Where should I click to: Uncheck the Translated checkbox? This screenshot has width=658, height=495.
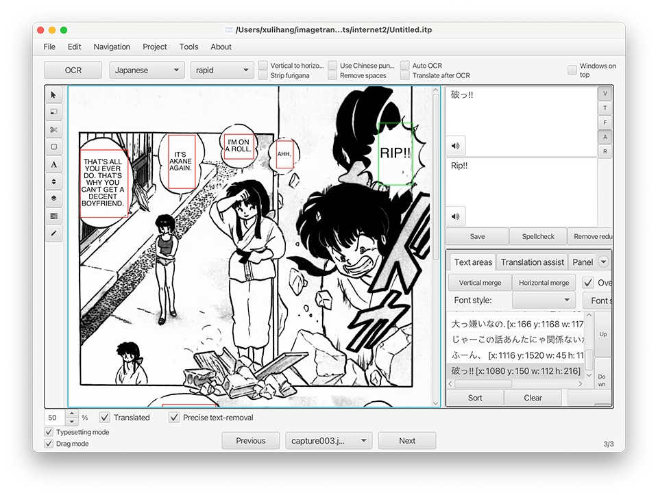click(x=104, y=418)
